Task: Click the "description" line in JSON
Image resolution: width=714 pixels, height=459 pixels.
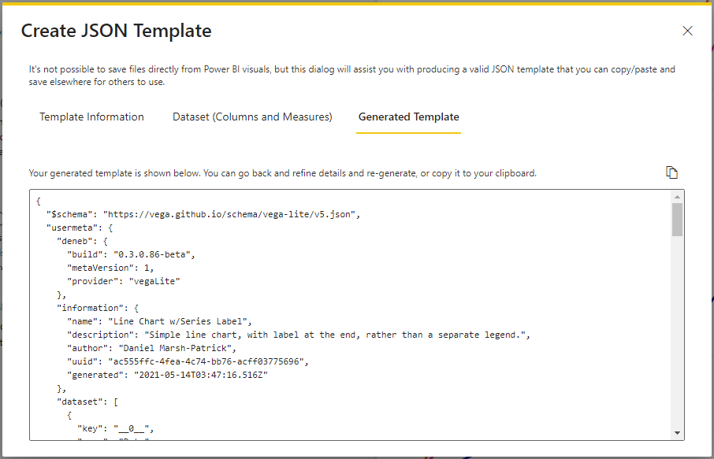Action: 299,335
